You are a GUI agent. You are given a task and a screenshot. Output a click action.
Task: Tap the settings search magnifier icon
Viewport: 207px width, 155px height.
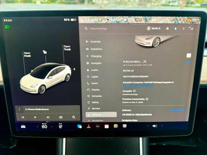[x=86, y=28]
